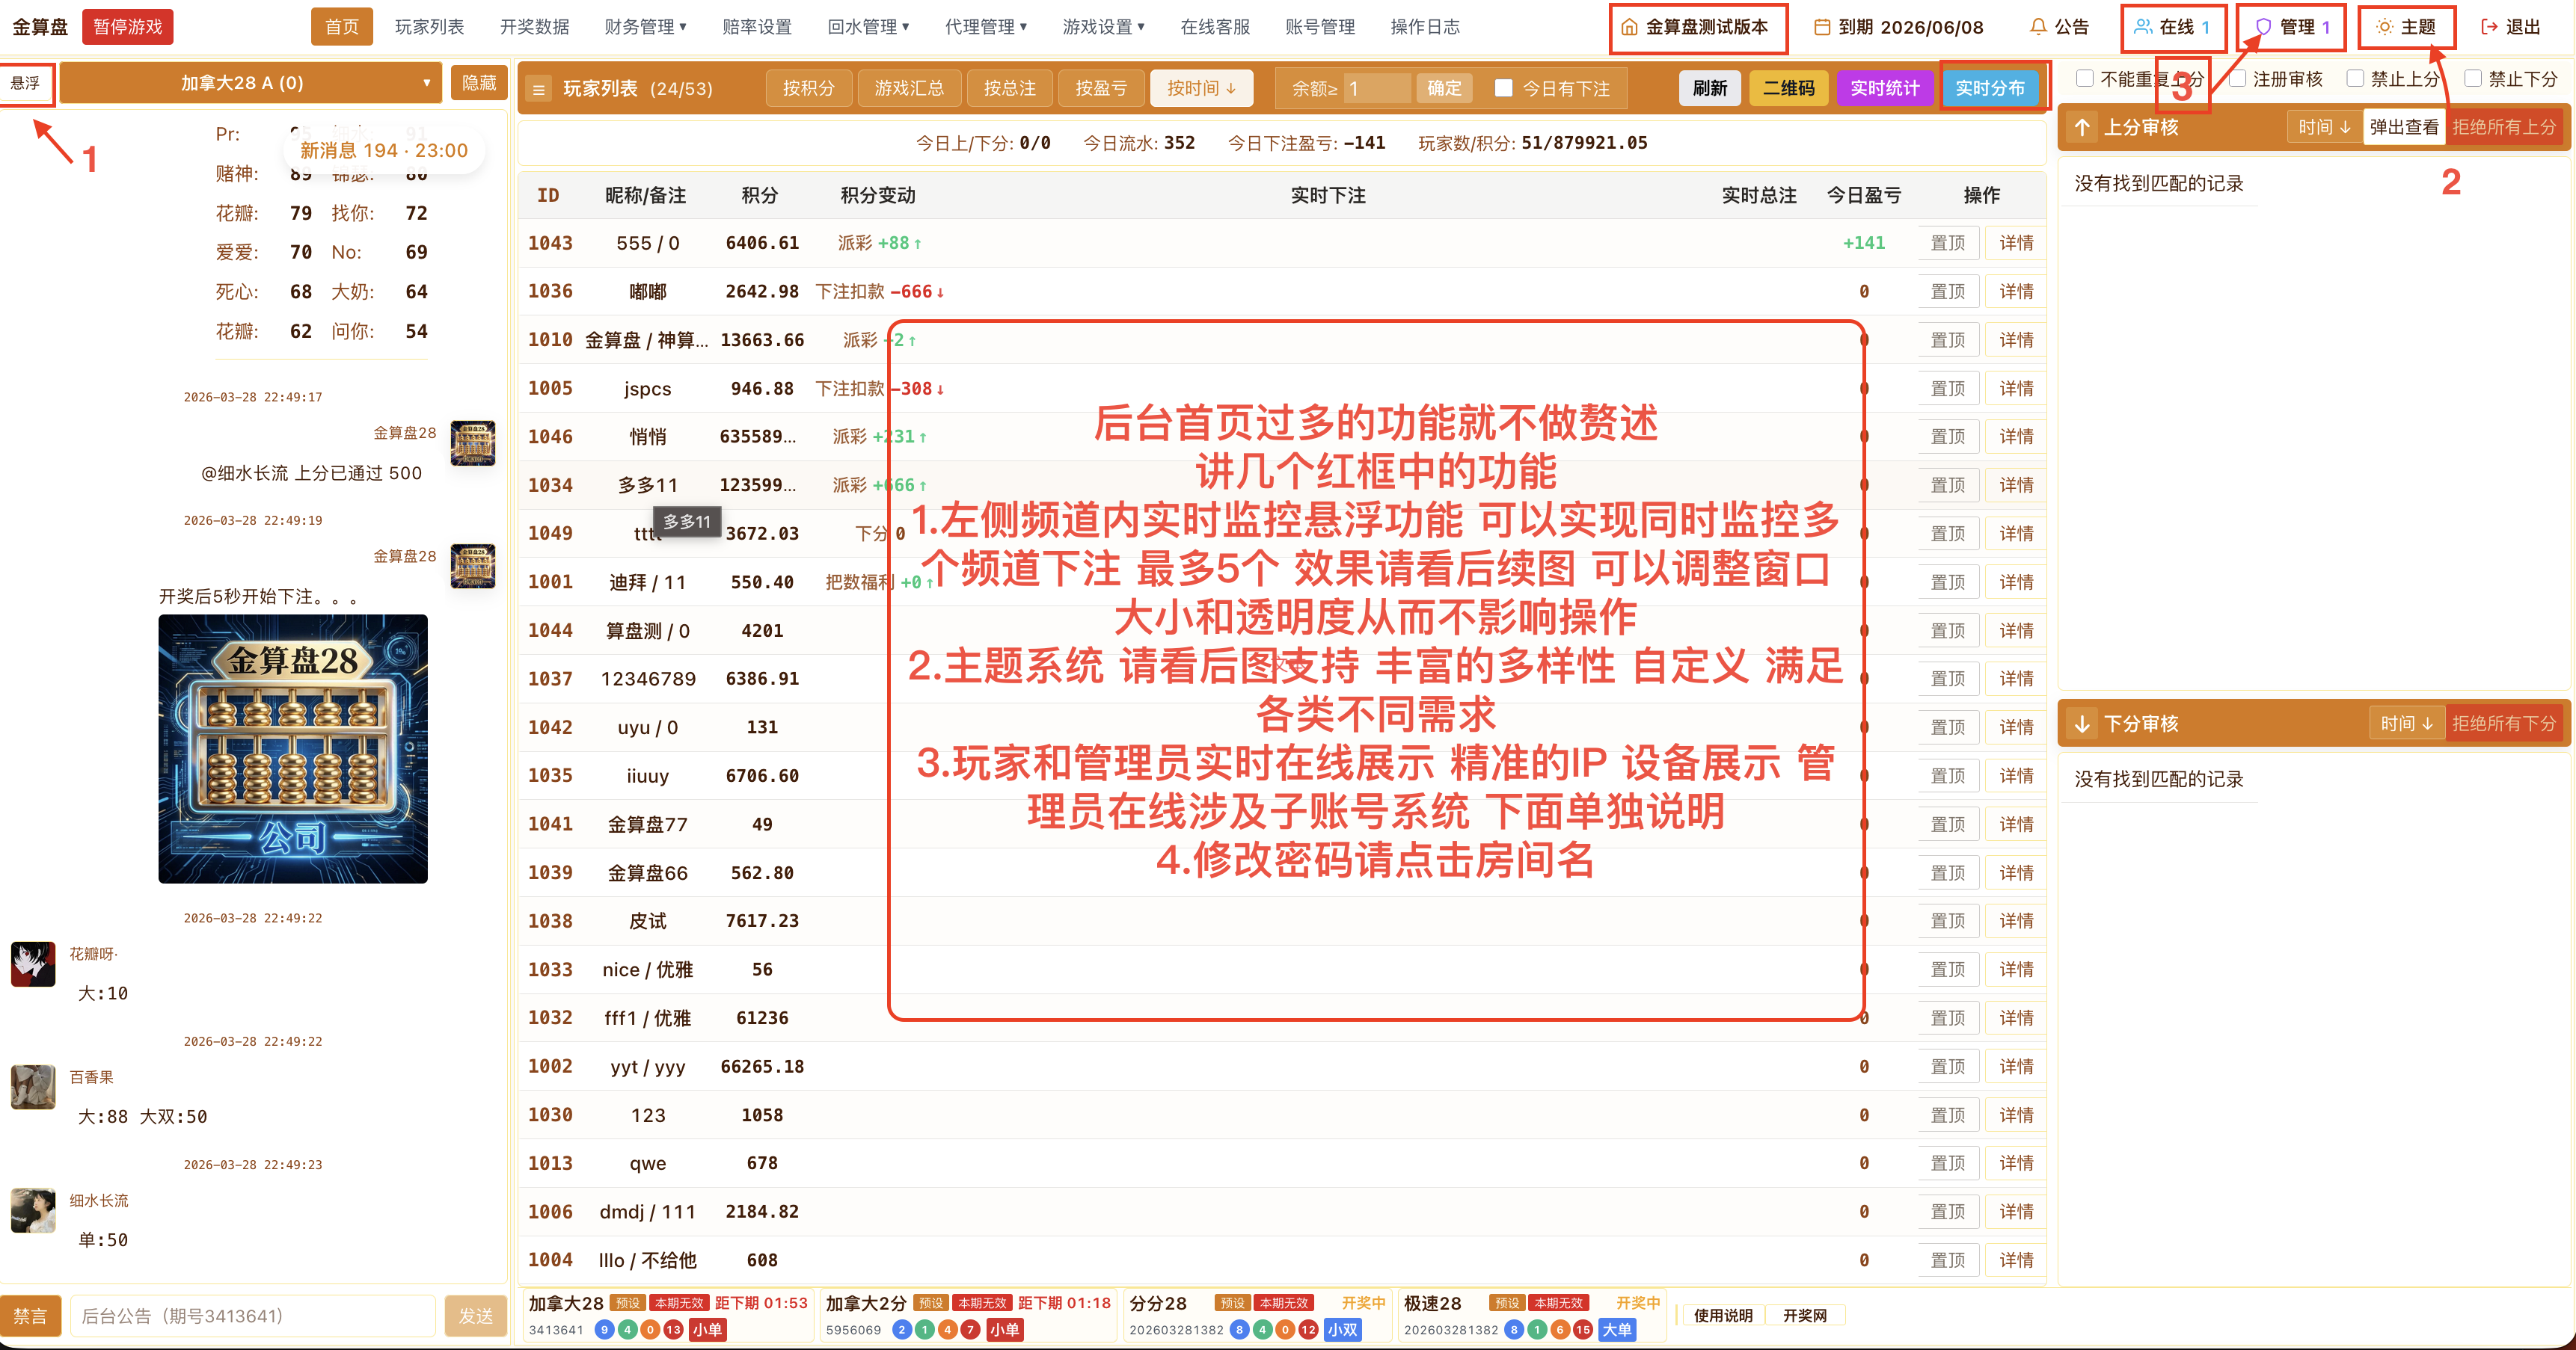Click 拒绝所有上分 button
The image size is (2576, 1350).
click(x=2504, y=127)
